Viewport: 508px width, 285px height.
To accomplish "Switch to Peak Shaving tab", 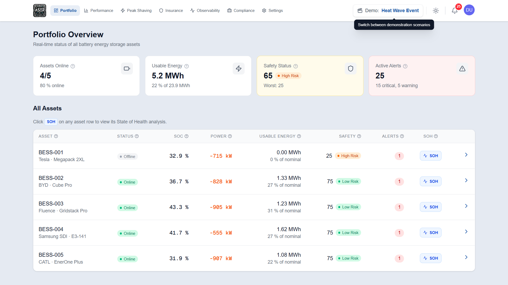I will coord(136,11).
